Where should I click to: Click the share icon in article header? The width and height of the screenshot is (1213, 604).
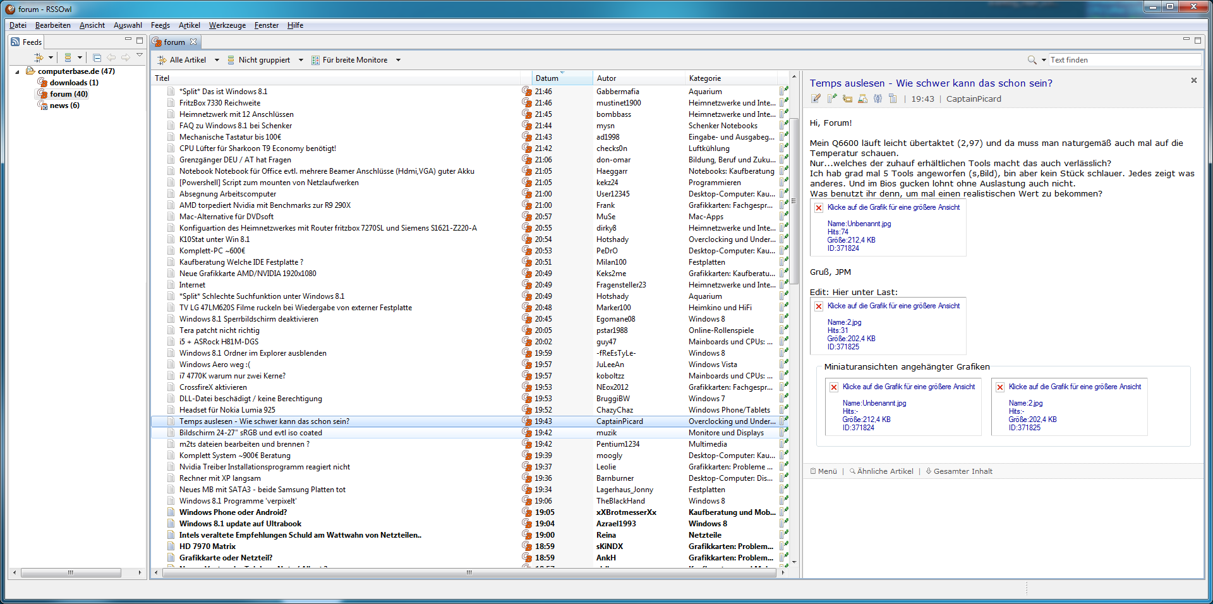(878, 99)
